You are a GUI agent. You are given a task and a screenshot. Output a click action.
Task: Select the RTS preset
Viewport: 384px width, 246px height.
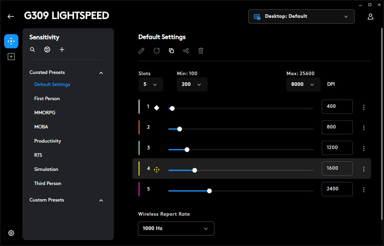(x=38, y=155)
